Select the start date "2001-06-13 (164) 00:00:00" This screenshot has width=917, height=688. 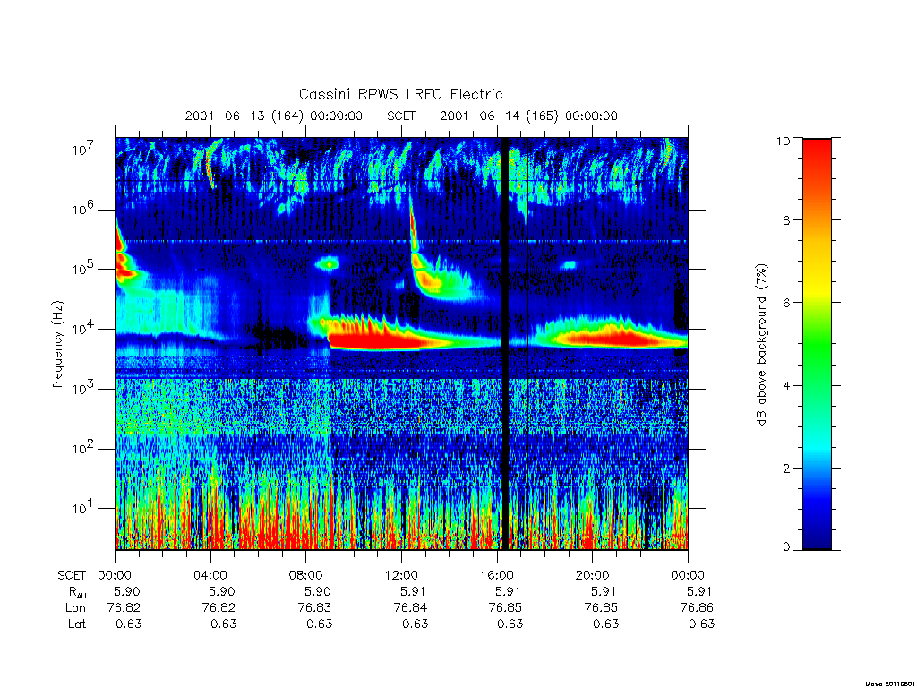tap(273, 116)
